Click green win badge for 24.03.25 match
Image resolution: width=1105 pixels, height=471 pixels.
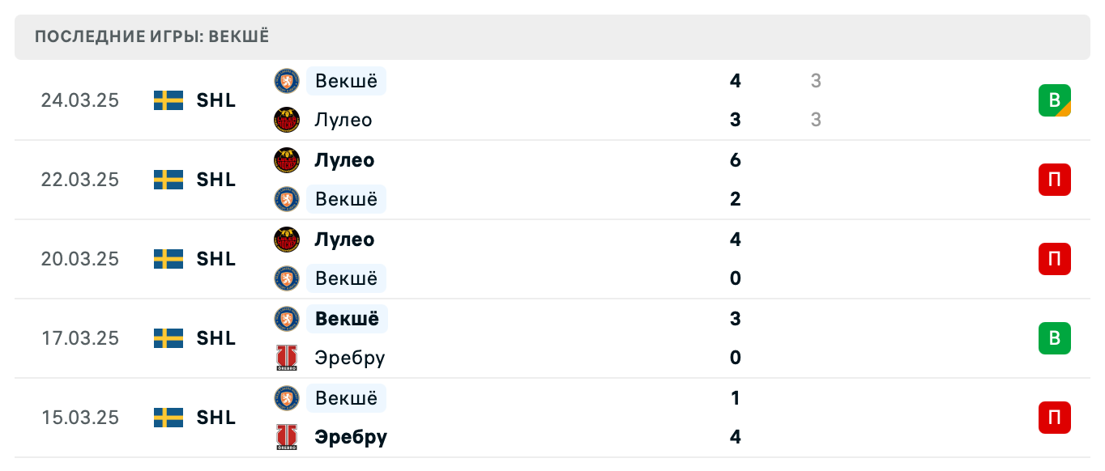click(1054, 100)
